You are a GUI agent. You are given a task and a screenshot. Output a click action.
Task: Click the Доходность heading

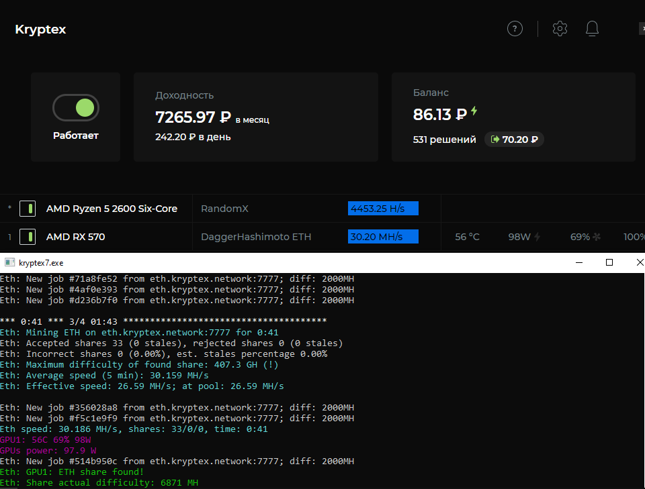(184, 95)
